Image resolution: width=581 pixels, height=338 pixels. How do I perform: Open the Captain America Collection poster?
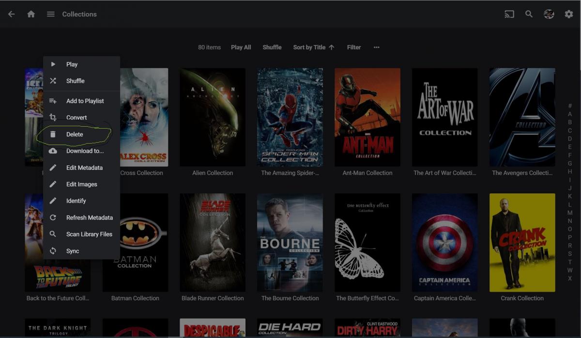point(445,243)
